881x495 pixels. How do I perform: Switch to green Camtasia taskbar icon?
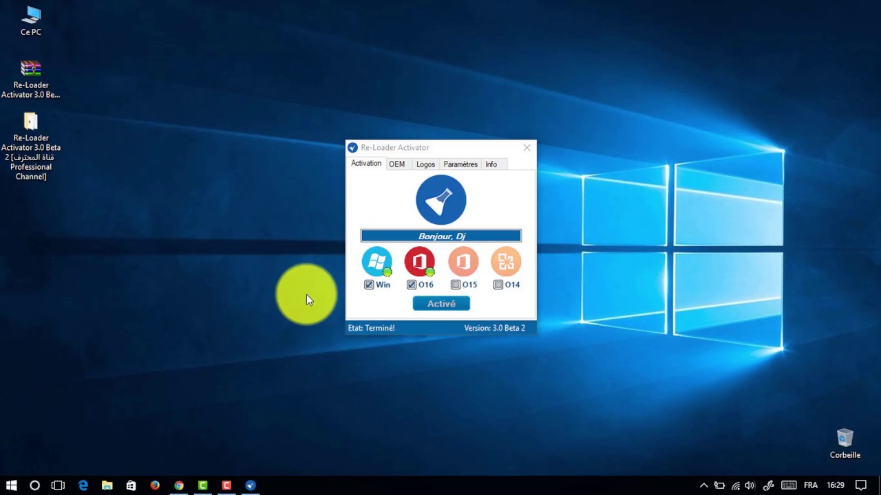(203, 485)
